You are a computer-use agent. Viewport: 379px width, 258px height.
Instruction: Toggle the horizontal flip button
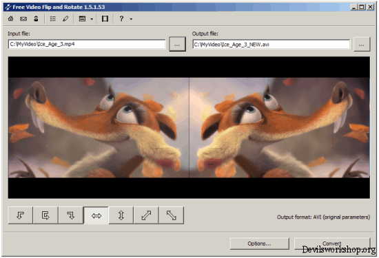96,215
